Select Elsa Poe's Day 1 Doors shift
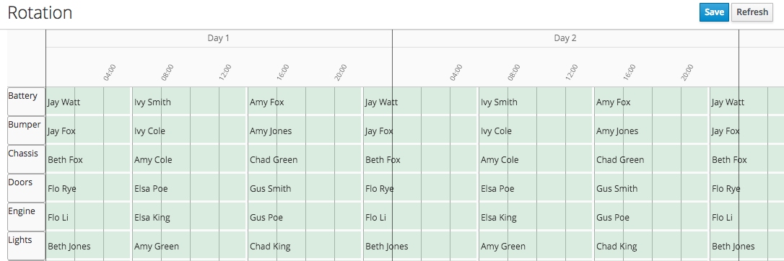Viewport: 784px width, 261px height. click(189, 188)
